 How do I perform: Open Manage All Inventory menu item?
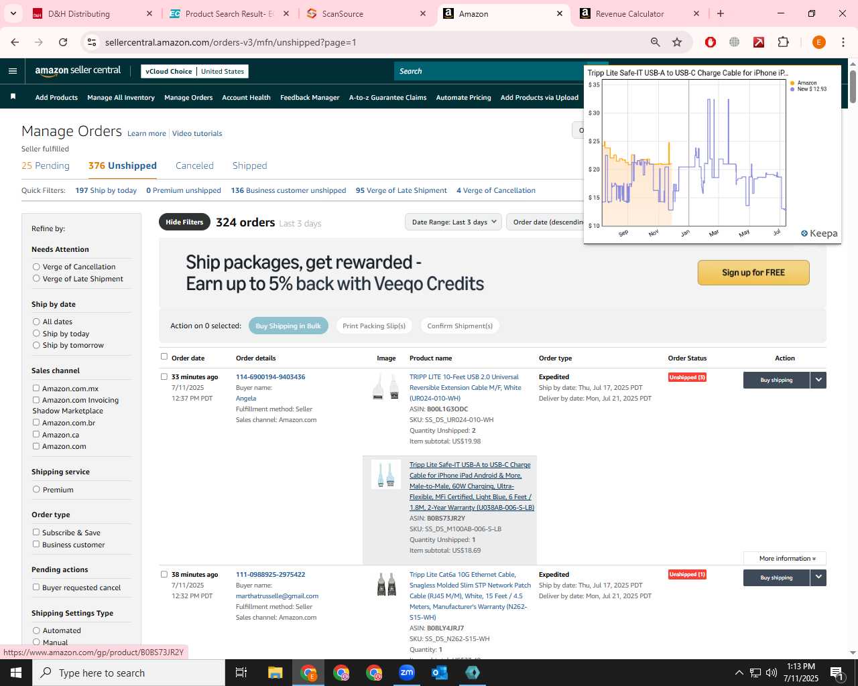tap(121, 97)
